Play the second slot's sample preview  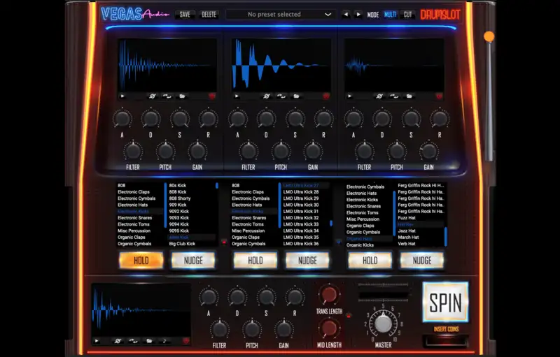pos(237,96)
